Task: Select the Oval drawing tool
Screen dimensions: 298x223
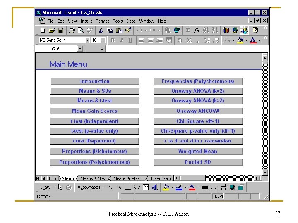Action: tap(137, 187)
